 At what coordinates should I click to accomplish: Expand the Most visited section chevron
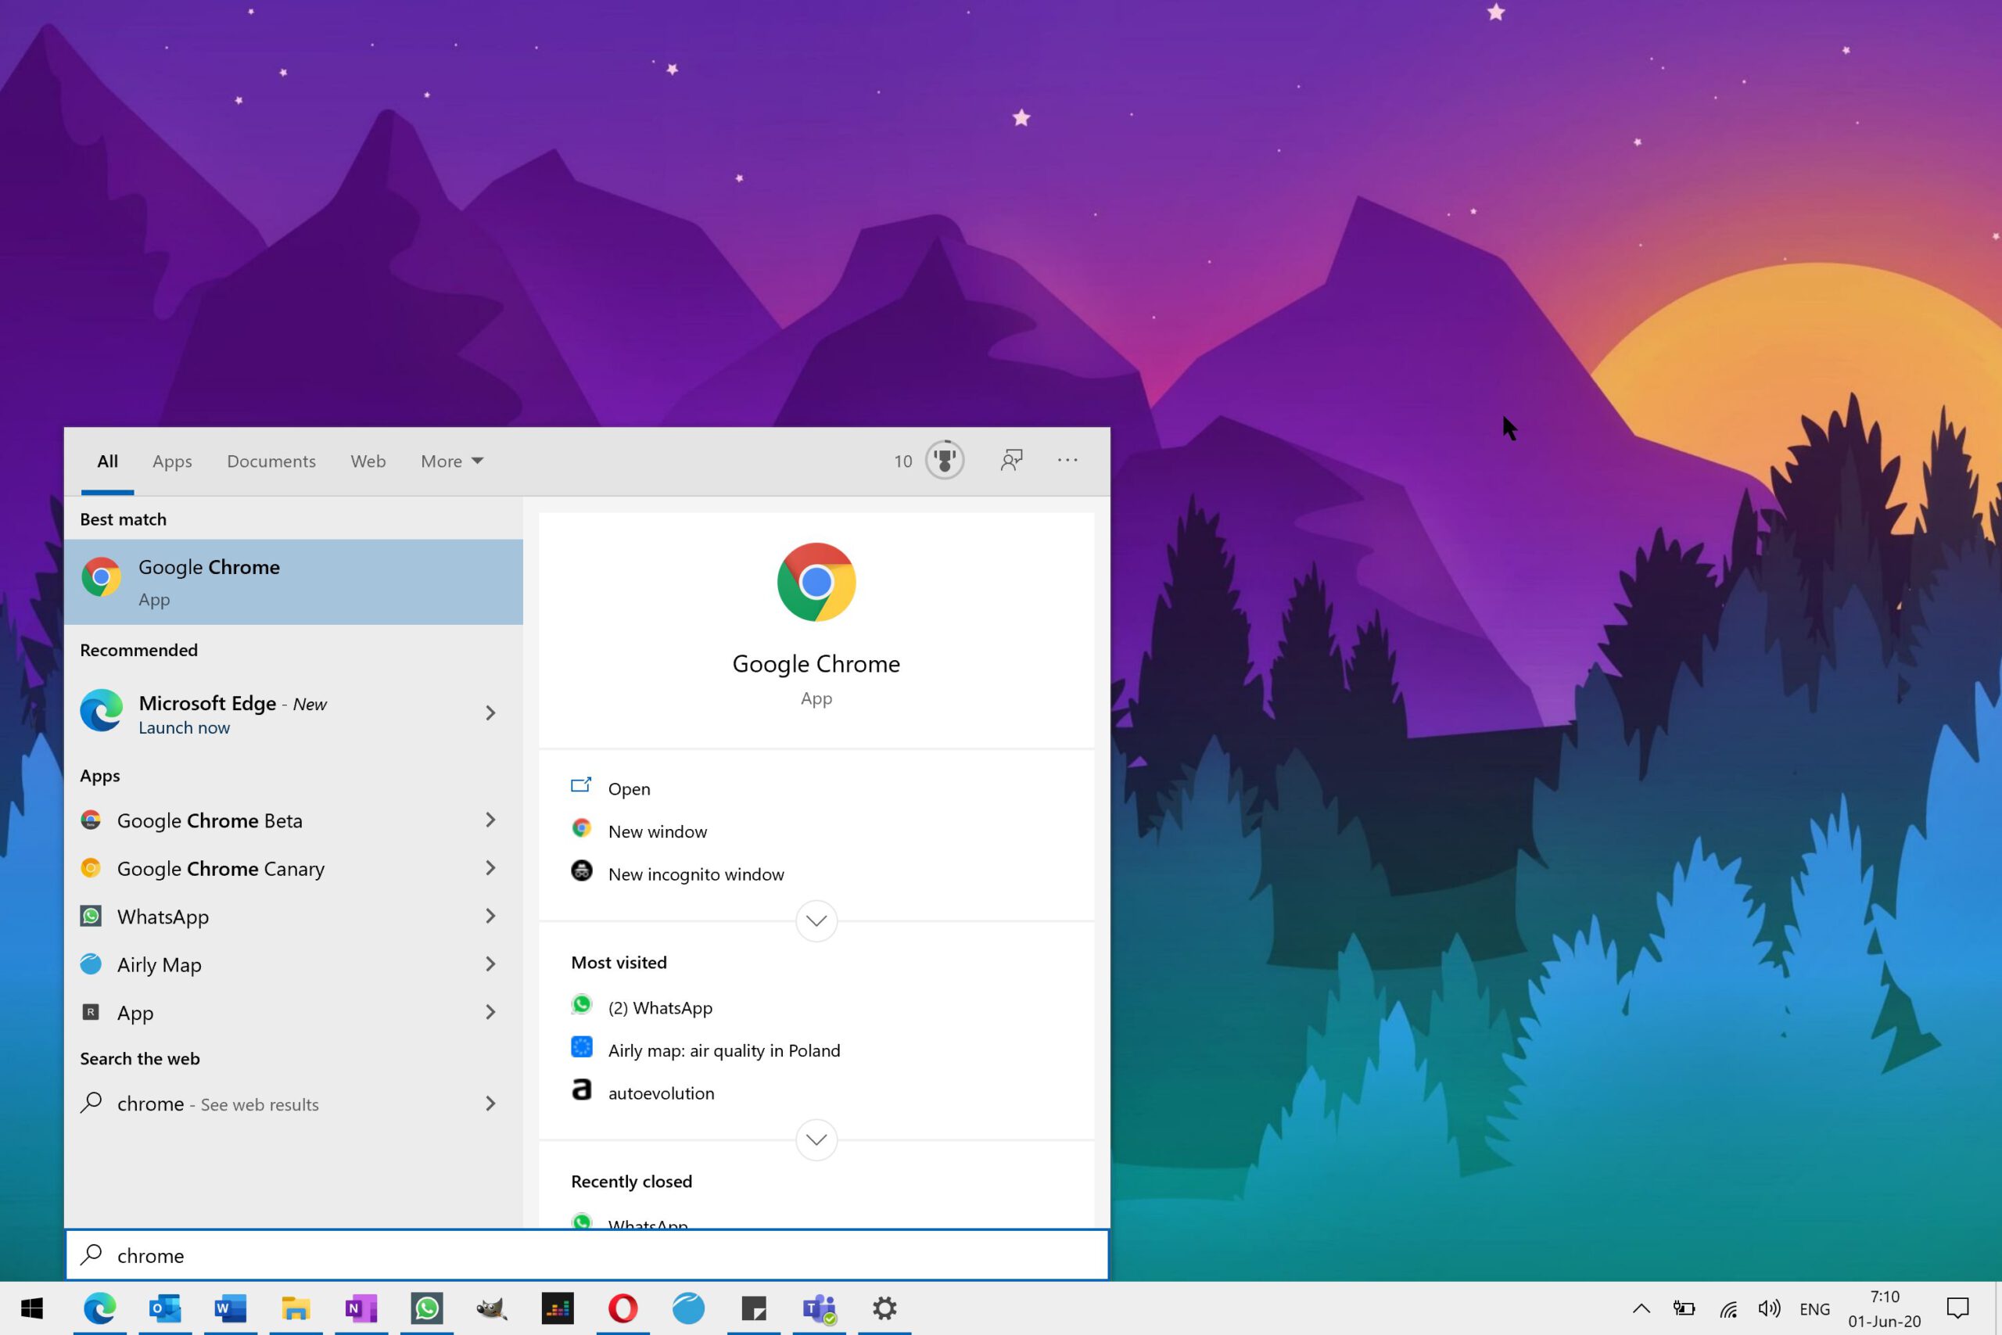[816, 1140]
